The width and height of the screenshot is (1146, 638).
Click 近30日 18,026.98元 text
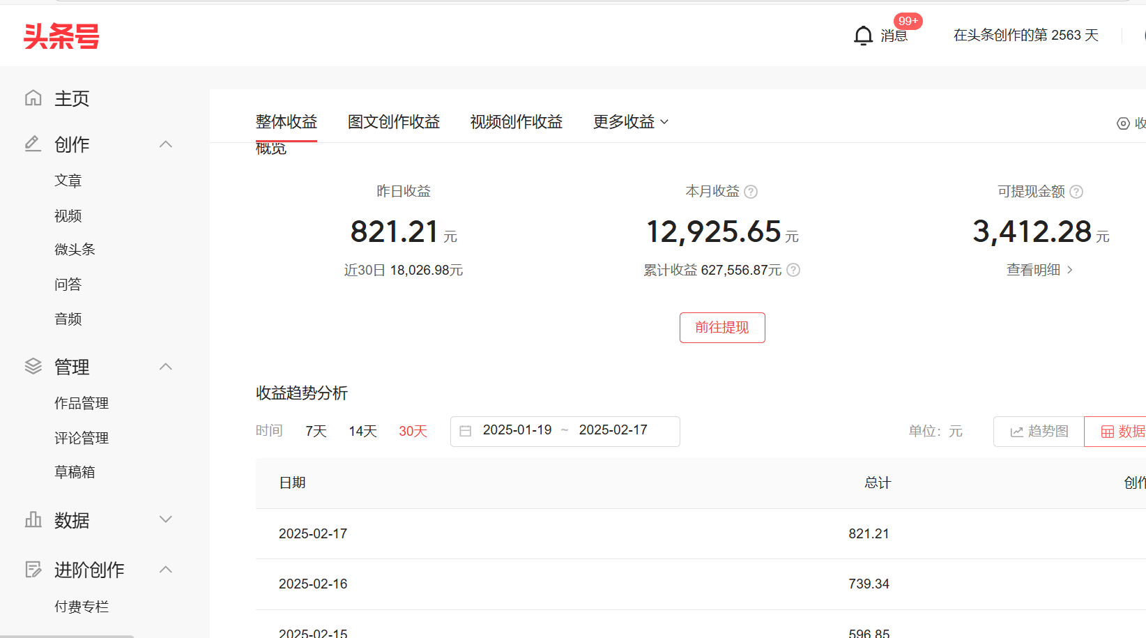pos(404,270)
